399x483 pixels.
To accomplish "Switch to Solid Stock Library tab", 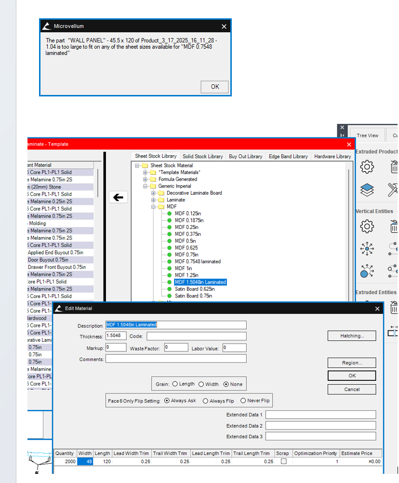I will [x=202, y=157].
